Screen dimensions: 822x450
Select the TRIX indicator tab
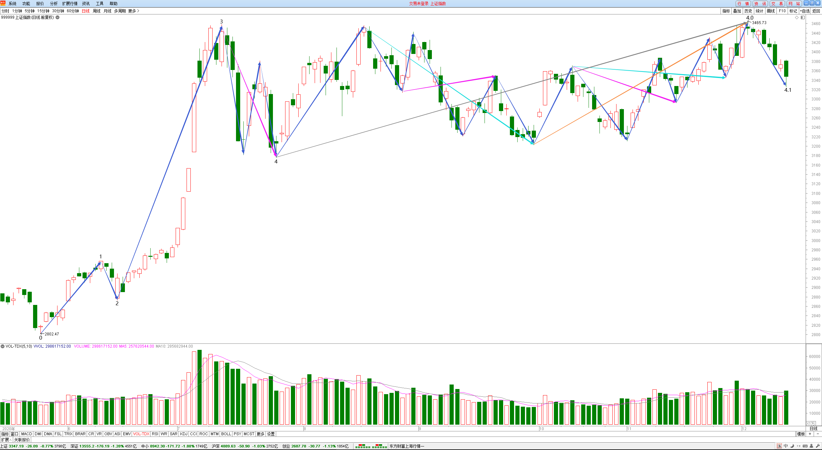click(68, 434)
